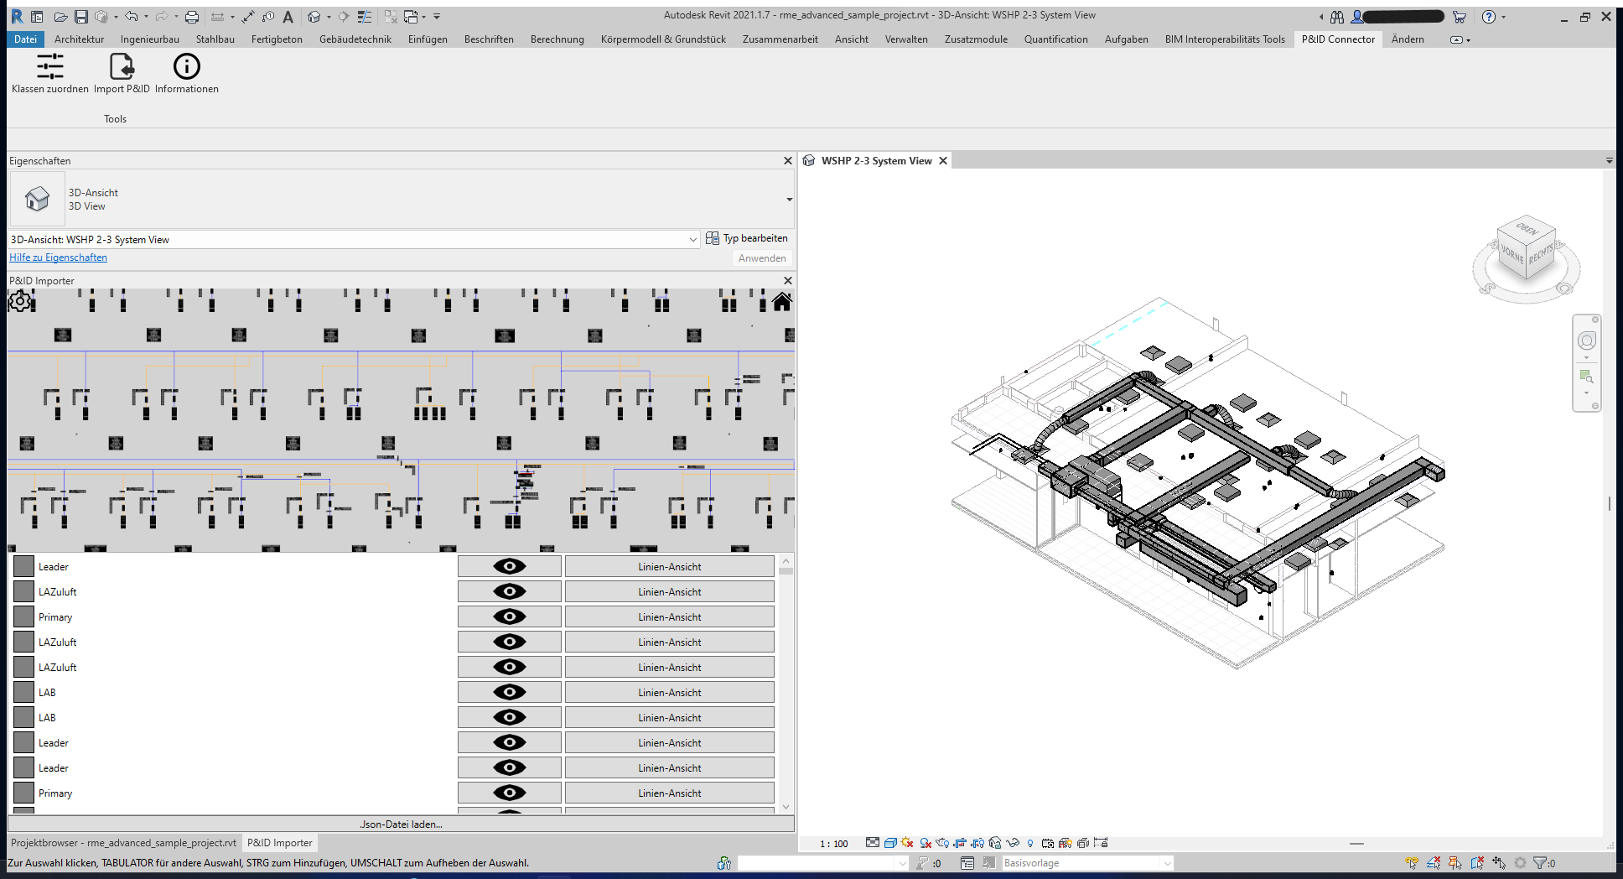Click the color swatch beside first LAZuluft

24,592
